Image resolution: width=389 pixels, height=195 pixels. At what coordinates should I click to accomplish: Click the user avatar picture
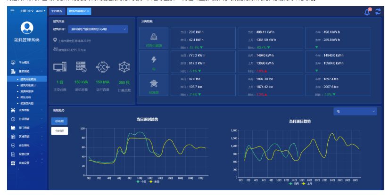[27, 28]
